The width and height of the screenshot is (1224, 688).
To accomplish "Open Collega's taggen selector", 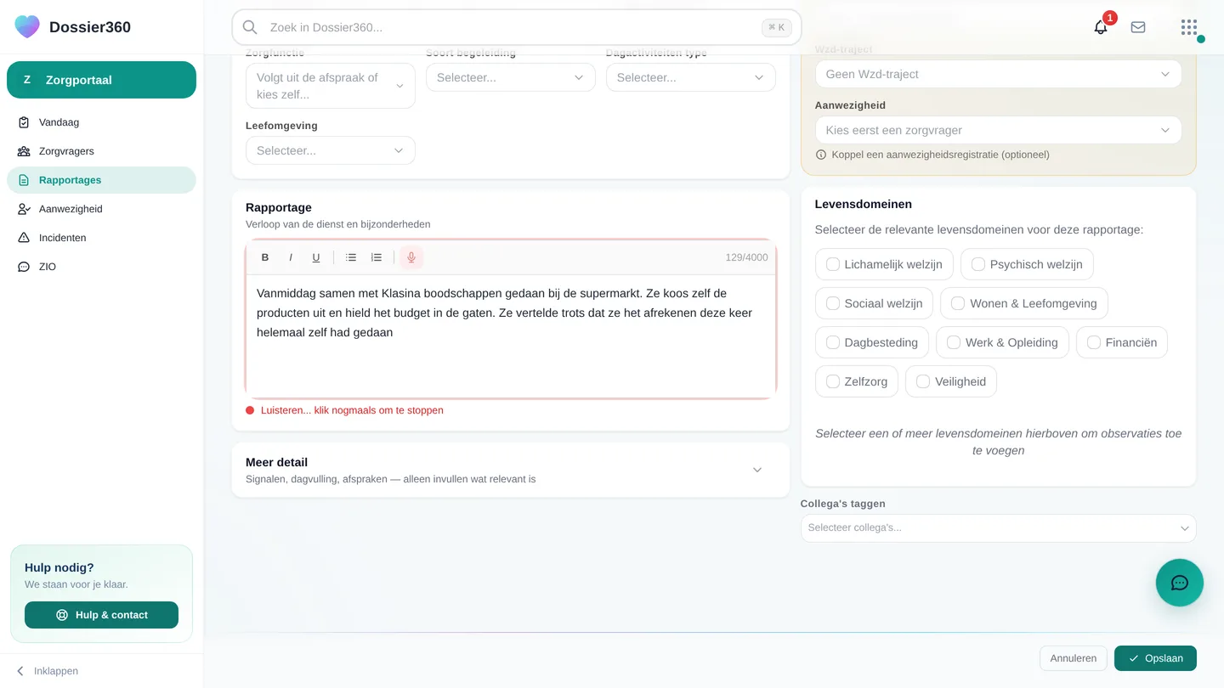I will click(x=999, y=528).
